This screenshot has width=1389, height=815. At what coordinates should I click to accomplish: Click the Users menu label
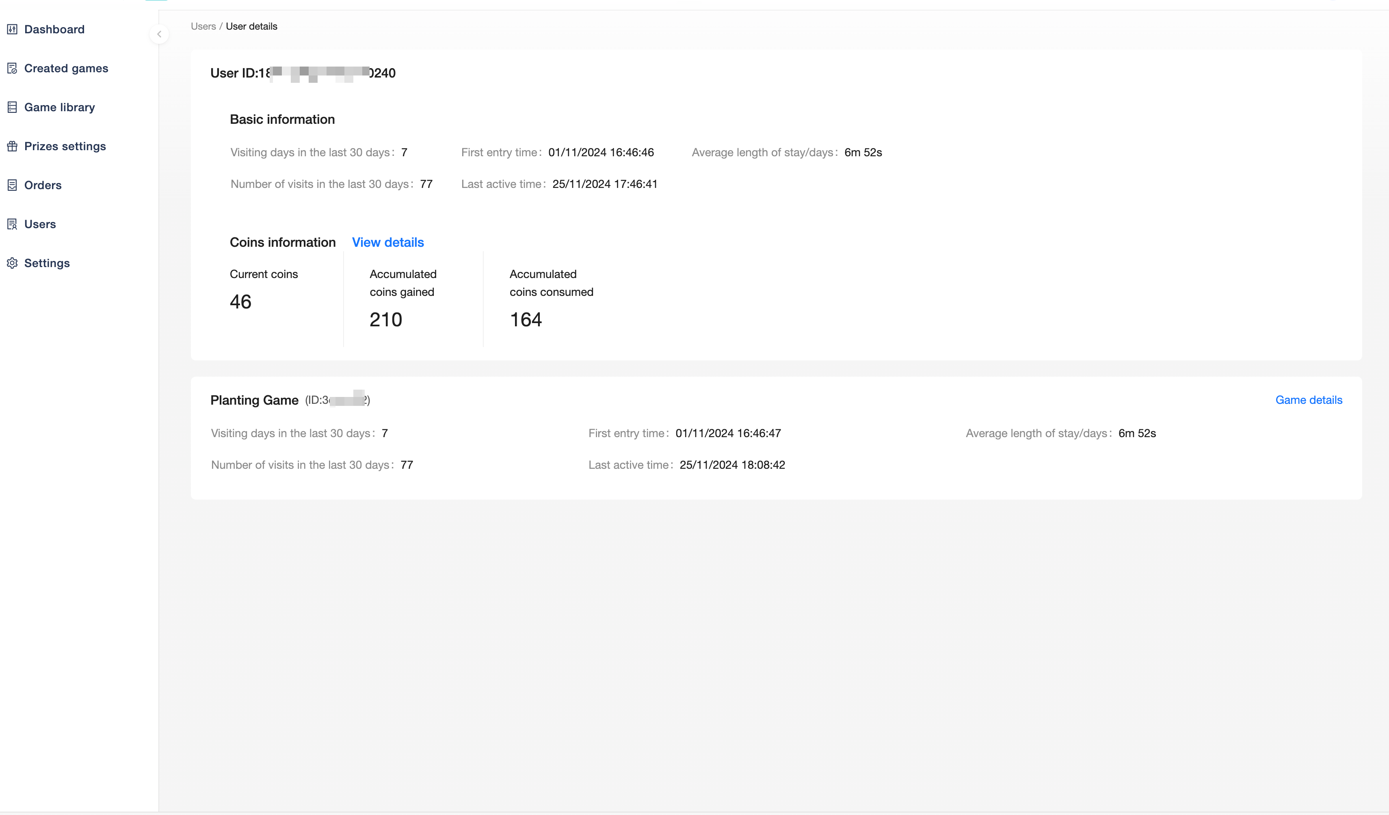tap(40, 224)
